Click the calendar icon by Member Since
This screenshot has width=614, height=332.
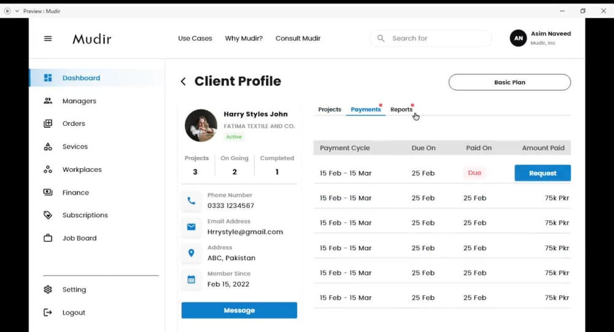pos(191,279)
